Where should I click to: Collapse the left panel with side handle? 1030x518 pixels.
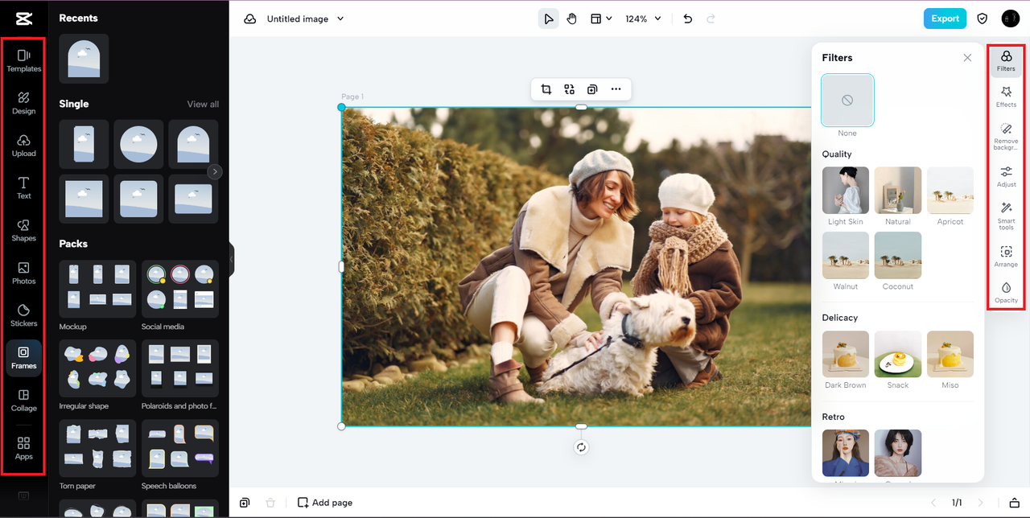tap(231, 259)
